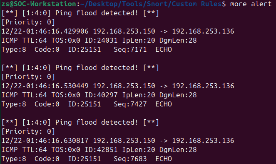The image size is (276, 164).
Task: Click the Seq:7683 sequence number
Action: click(x=130, y=159)
